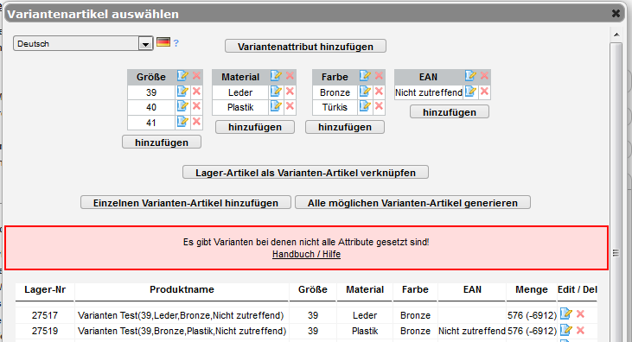Image resolution: width=632 pixels, height=342 pixels.
Task: Edit variant article 27517
Action: point(566,313)
